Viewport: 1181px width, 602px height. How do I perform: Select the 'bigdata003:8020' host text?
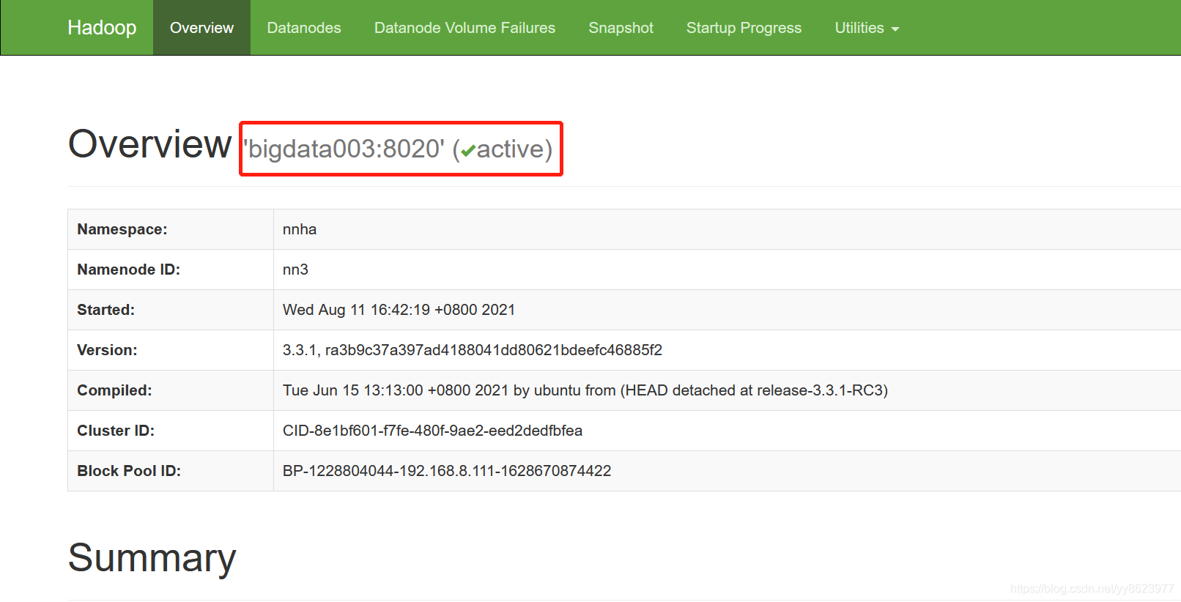click(x=344, y=149)
